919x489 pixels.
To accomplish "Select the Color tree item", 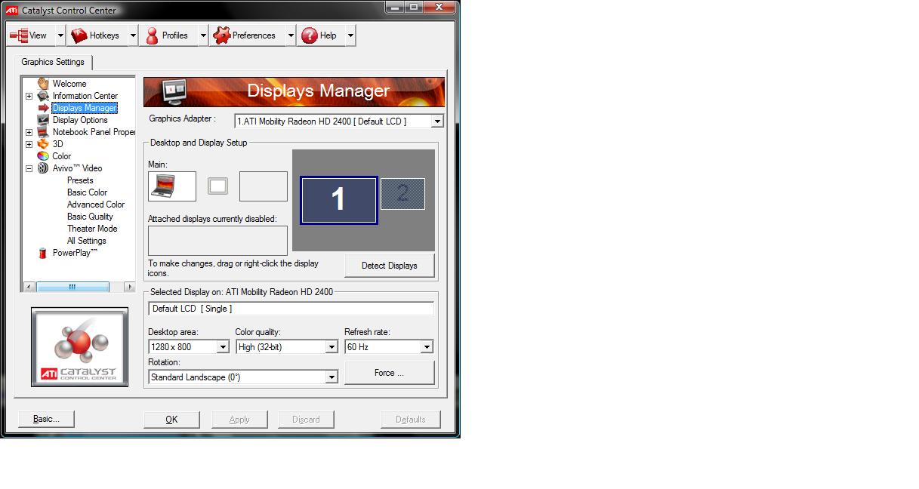I will (x=62, y=156).
